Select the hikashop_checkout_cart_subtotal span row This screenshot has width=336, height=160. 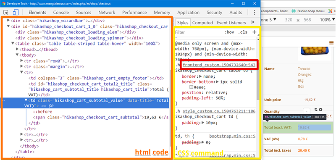coord(100,118)
